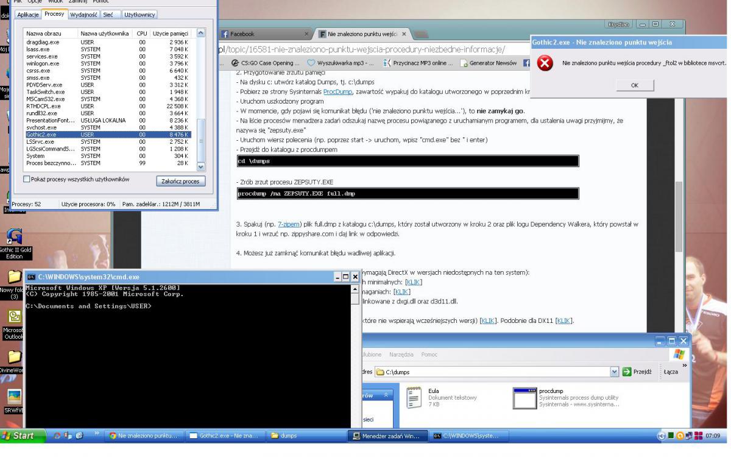Follow the 7-zipem link in step 3
The image size is (731, 457).
(x=289, y=224)
